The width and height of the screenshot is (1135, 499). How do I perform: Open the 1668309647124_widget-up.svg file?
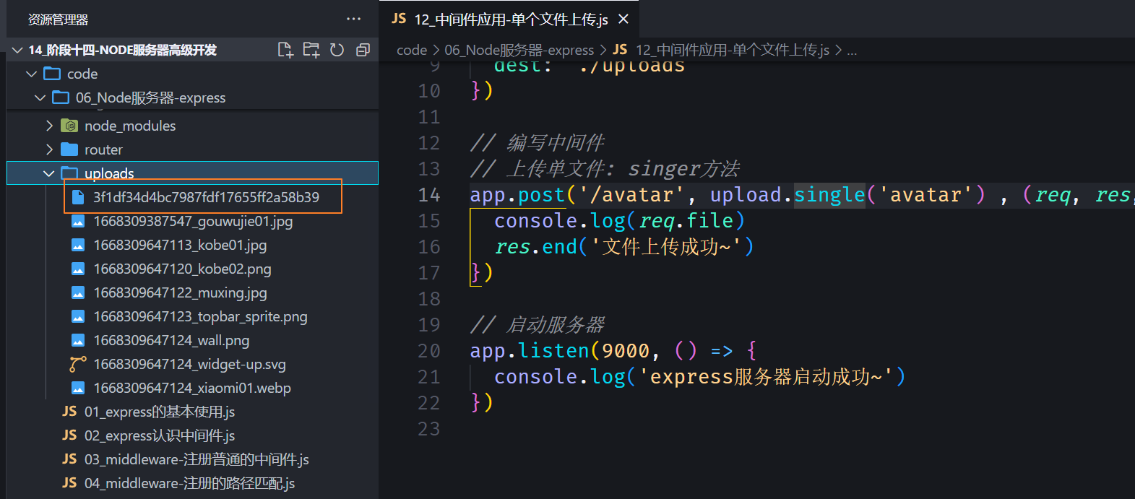189,364
